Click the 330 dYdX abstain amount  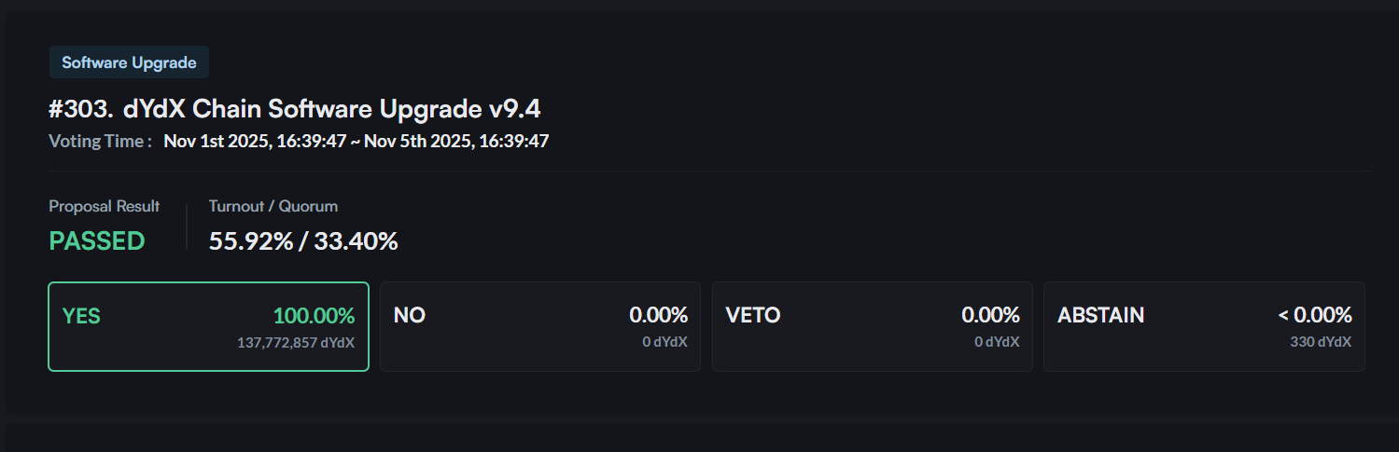1321,342
